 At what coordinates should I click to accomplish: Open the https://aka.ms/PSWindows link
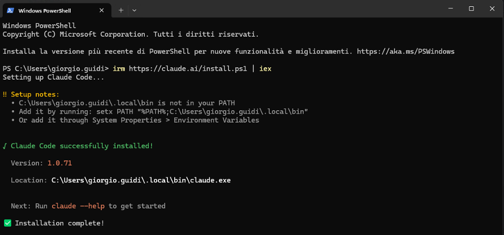point(406,51)
